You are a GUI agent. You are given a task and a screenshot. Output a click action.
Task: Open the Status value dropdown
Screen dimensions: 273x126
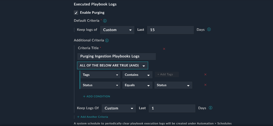173,85
